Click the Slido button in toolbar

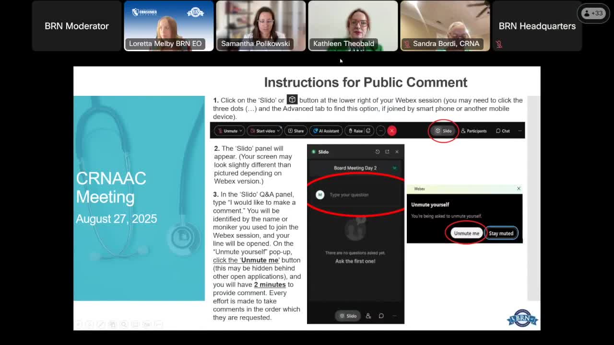click(x=443, y=131)
